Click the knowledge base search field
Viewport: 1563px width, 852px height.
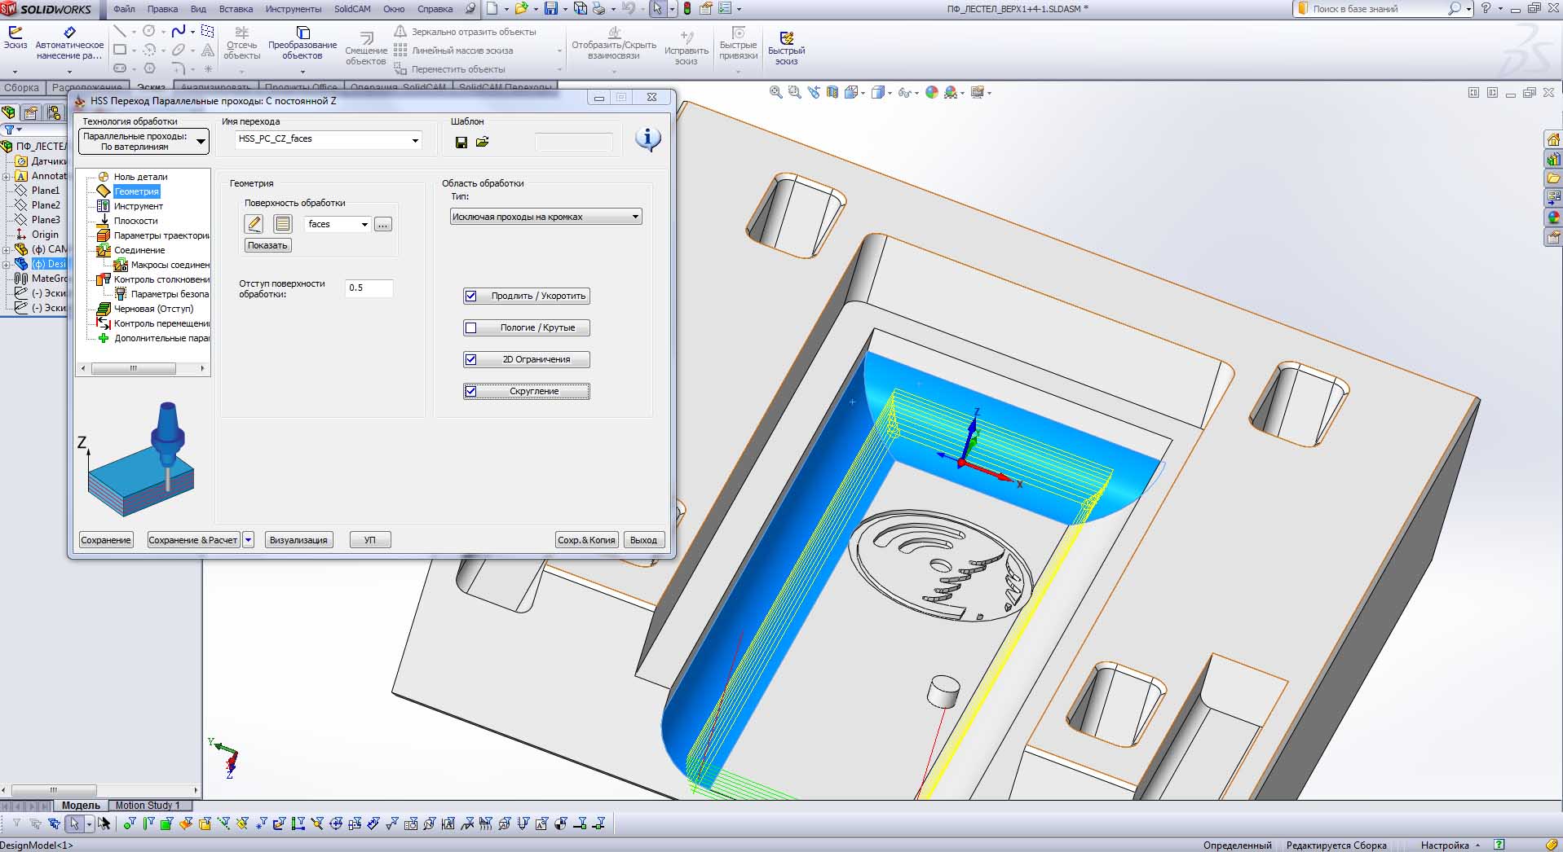[1381, 9]
